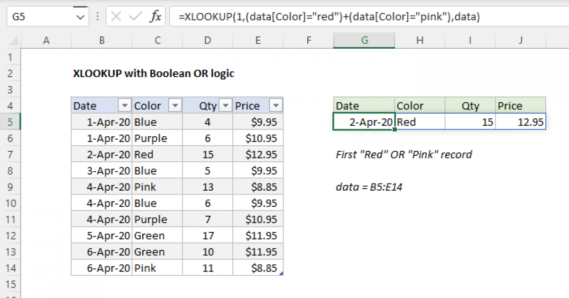Expand the Name Box dropdown arrow
Viewport: 569px width, 298px height.
click(x=79, y=18)
